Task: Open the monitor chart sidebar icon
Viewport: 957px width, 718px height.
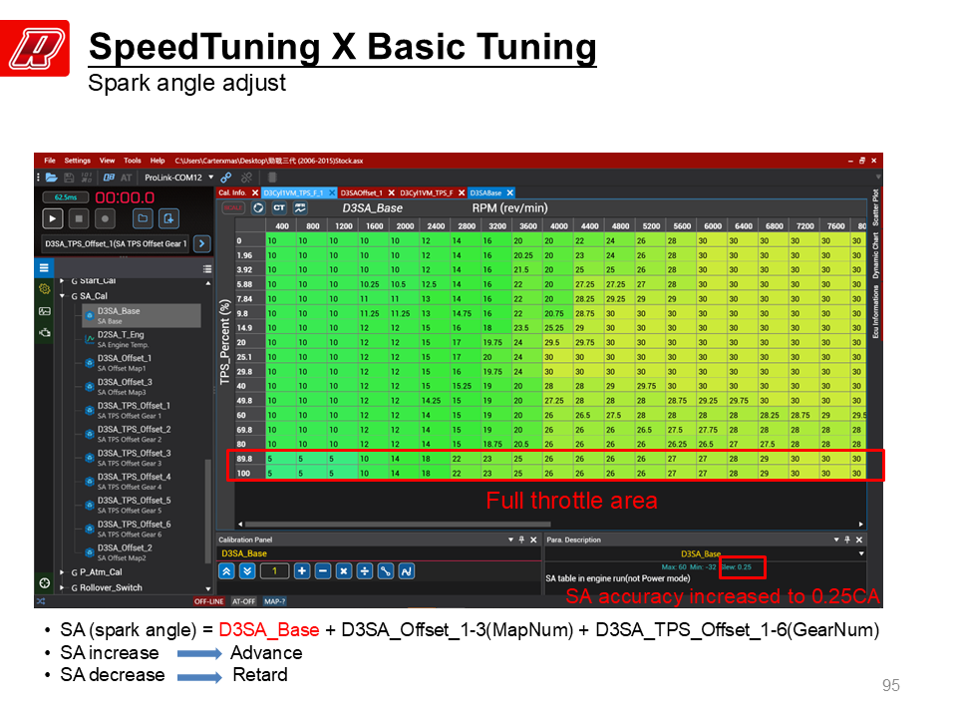Action: (45, 311)
